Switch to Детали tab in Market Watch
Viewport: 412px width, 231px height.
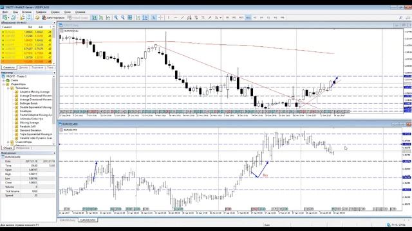tap(23, 67)
